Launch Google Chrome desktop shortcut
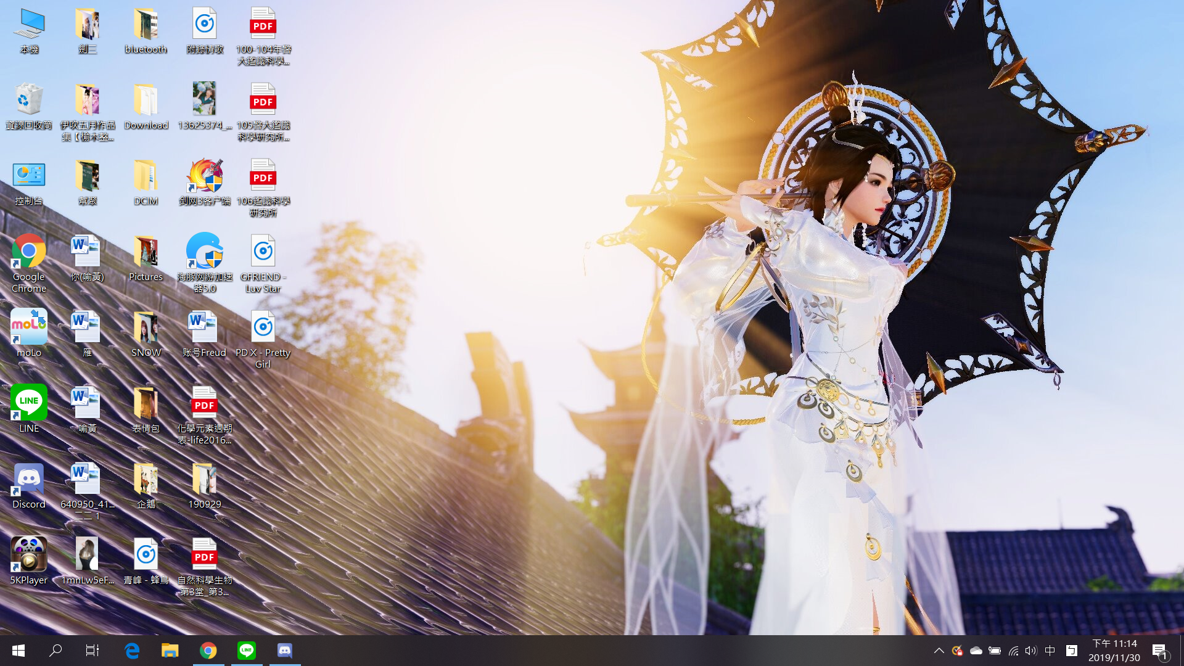 coord(29,262)
